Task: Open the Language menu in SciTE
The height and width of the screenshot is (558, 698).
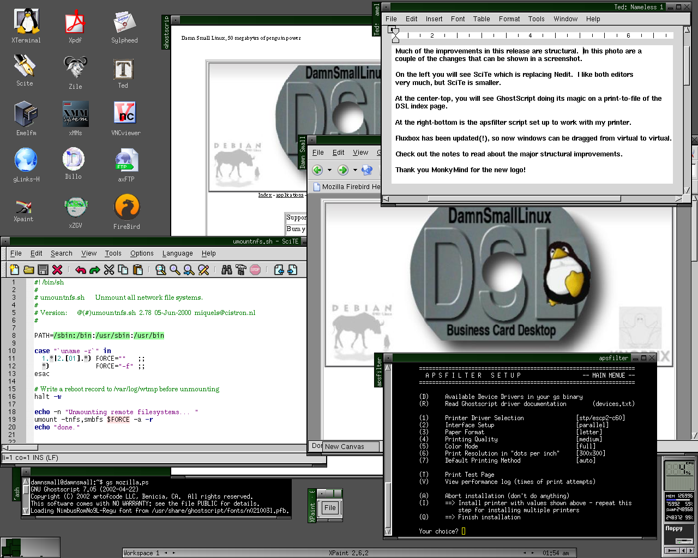Action: click(178, 253)
